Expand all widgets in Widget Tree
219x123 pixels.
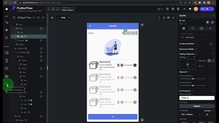38,17
